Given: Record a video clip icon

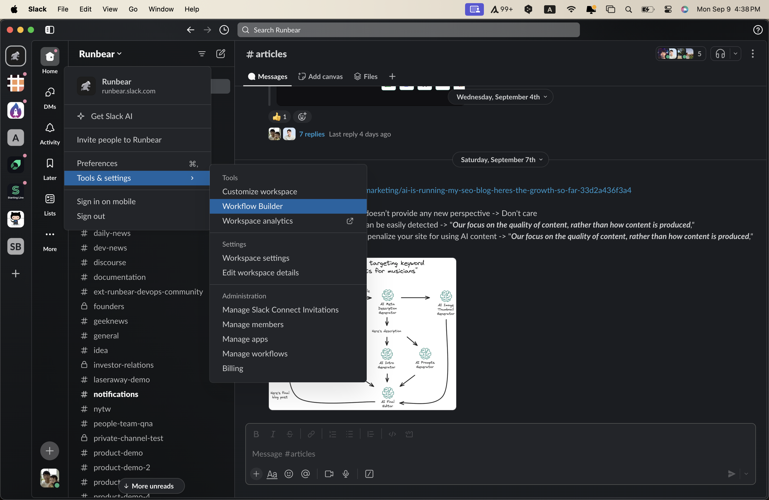Looking at the screenshot, I should [329, 474].
